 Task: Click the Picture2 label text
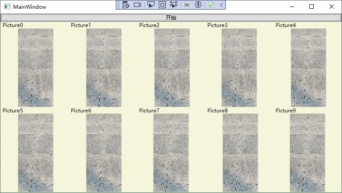click(149, 25)
